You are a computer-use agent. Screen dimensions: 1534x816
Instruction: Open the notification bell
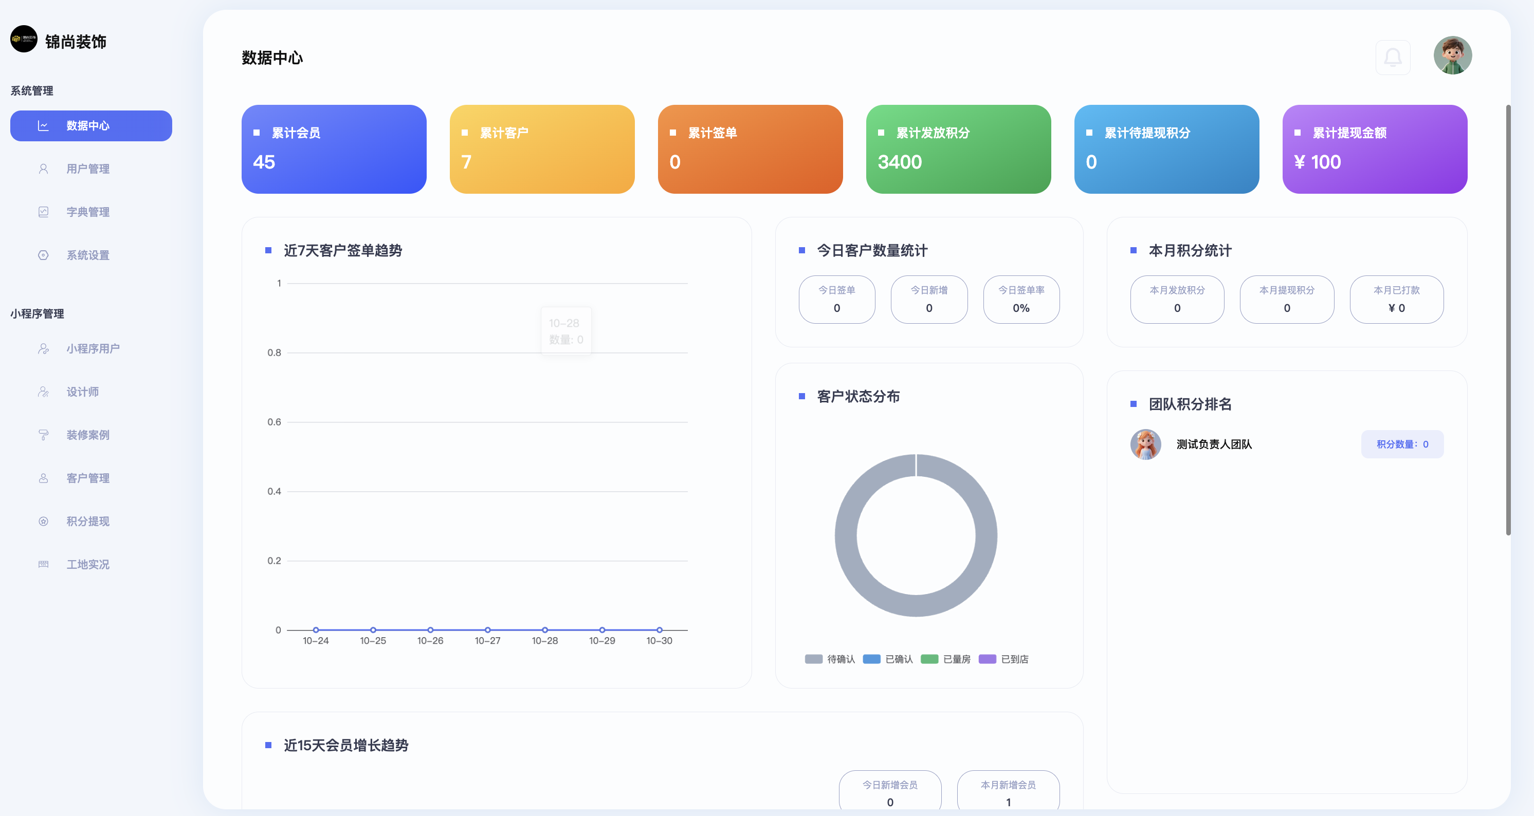tap(1394, 57)
